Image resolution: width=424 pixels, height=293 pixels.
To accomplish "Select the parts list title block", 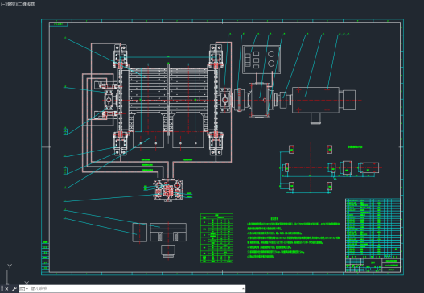I will (373, 235).
